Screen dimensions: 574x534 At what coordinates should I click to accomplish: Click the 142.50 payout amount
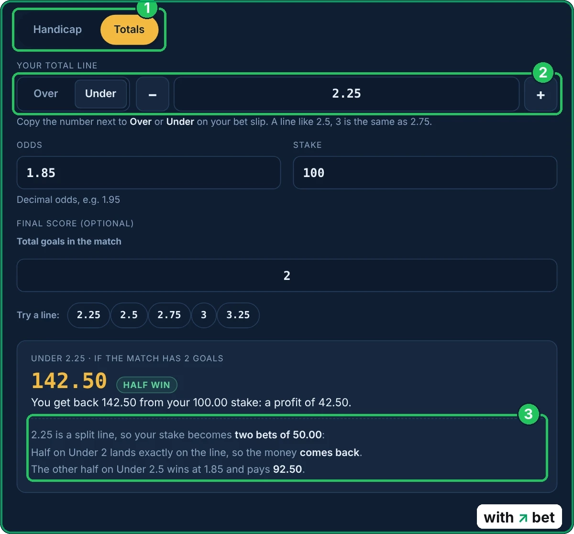click(69, 381)
